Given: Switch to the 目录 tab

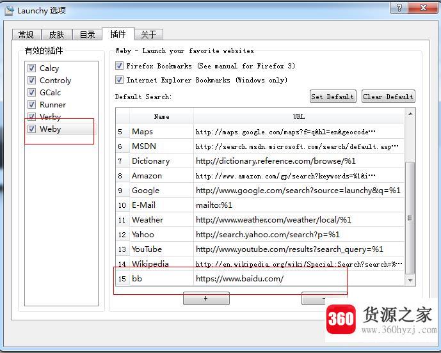Looking at the screenshot, I should (x=87, y=35).
